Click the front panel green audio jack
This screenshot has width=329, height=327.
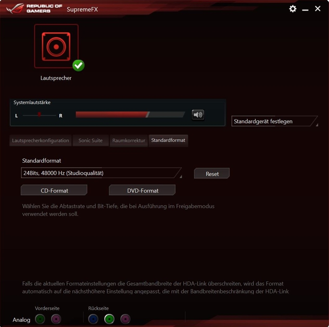tap(40, 319)
